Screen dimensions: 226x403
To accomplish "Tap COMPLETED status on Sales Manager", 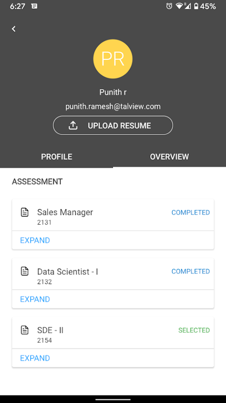I will [190, 213].
